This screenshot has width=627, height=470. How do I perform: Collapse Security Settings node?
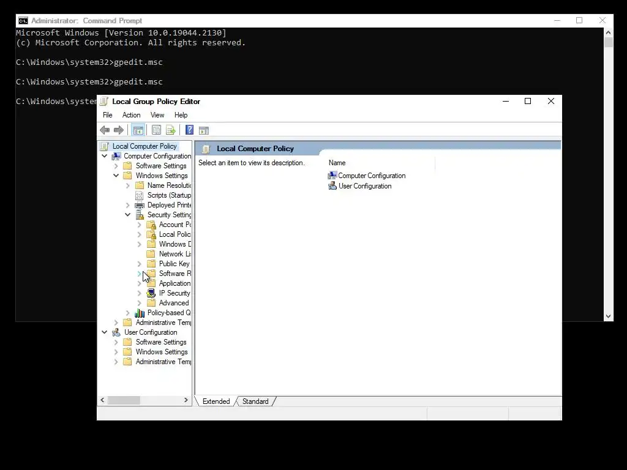[x=127, y=215]
